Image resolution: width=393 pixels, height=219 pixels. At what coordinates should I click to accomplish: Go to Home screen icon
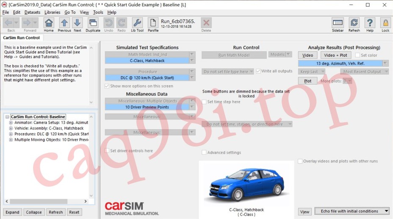[49, 23]
